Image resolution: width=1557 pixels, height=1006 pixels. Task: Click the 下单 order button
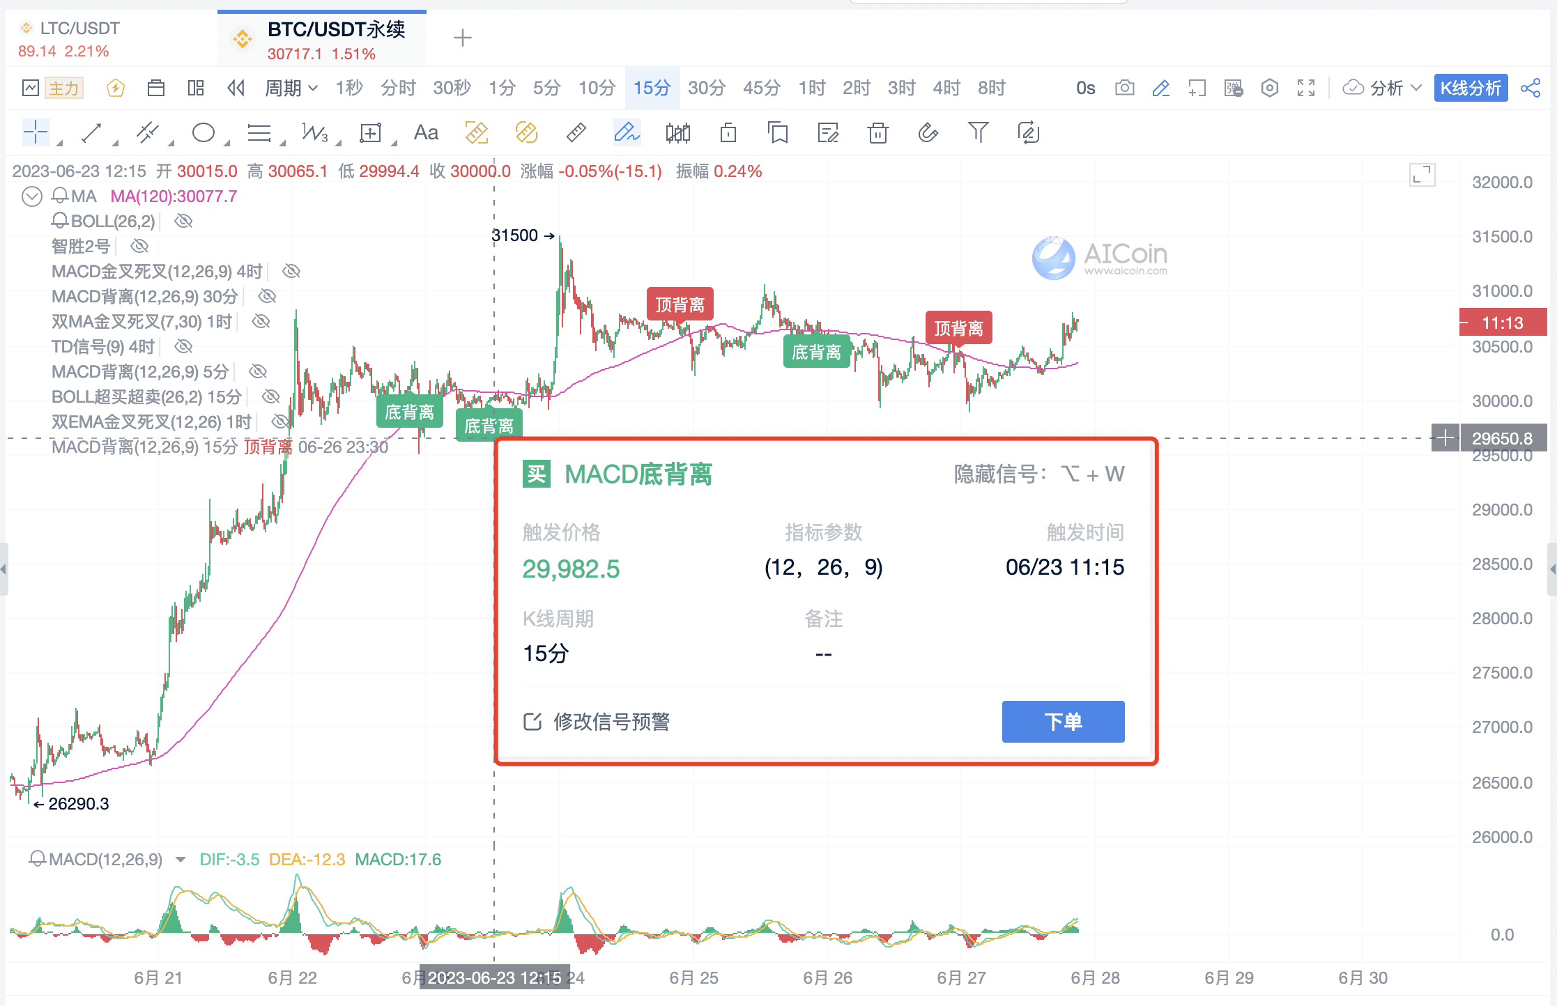pyautogui.click(x=1064, y=722)
